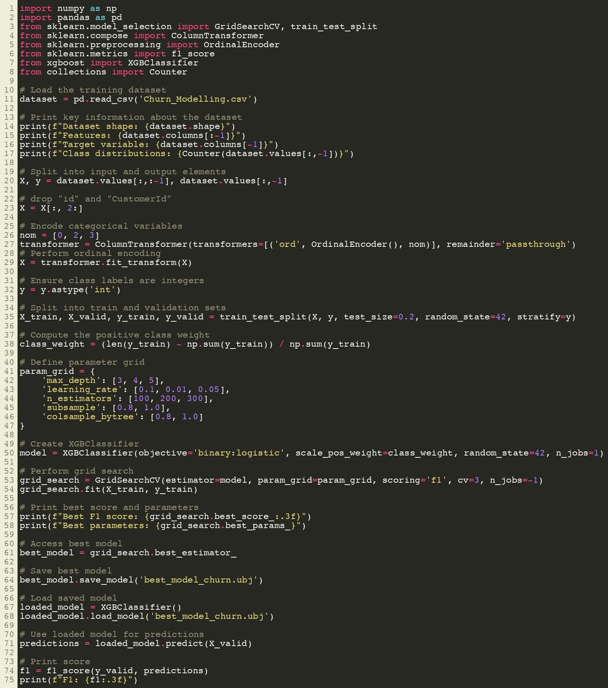
Task: Click the 'GridSearchCV' import on line 3
Action: tap(247, 26)
